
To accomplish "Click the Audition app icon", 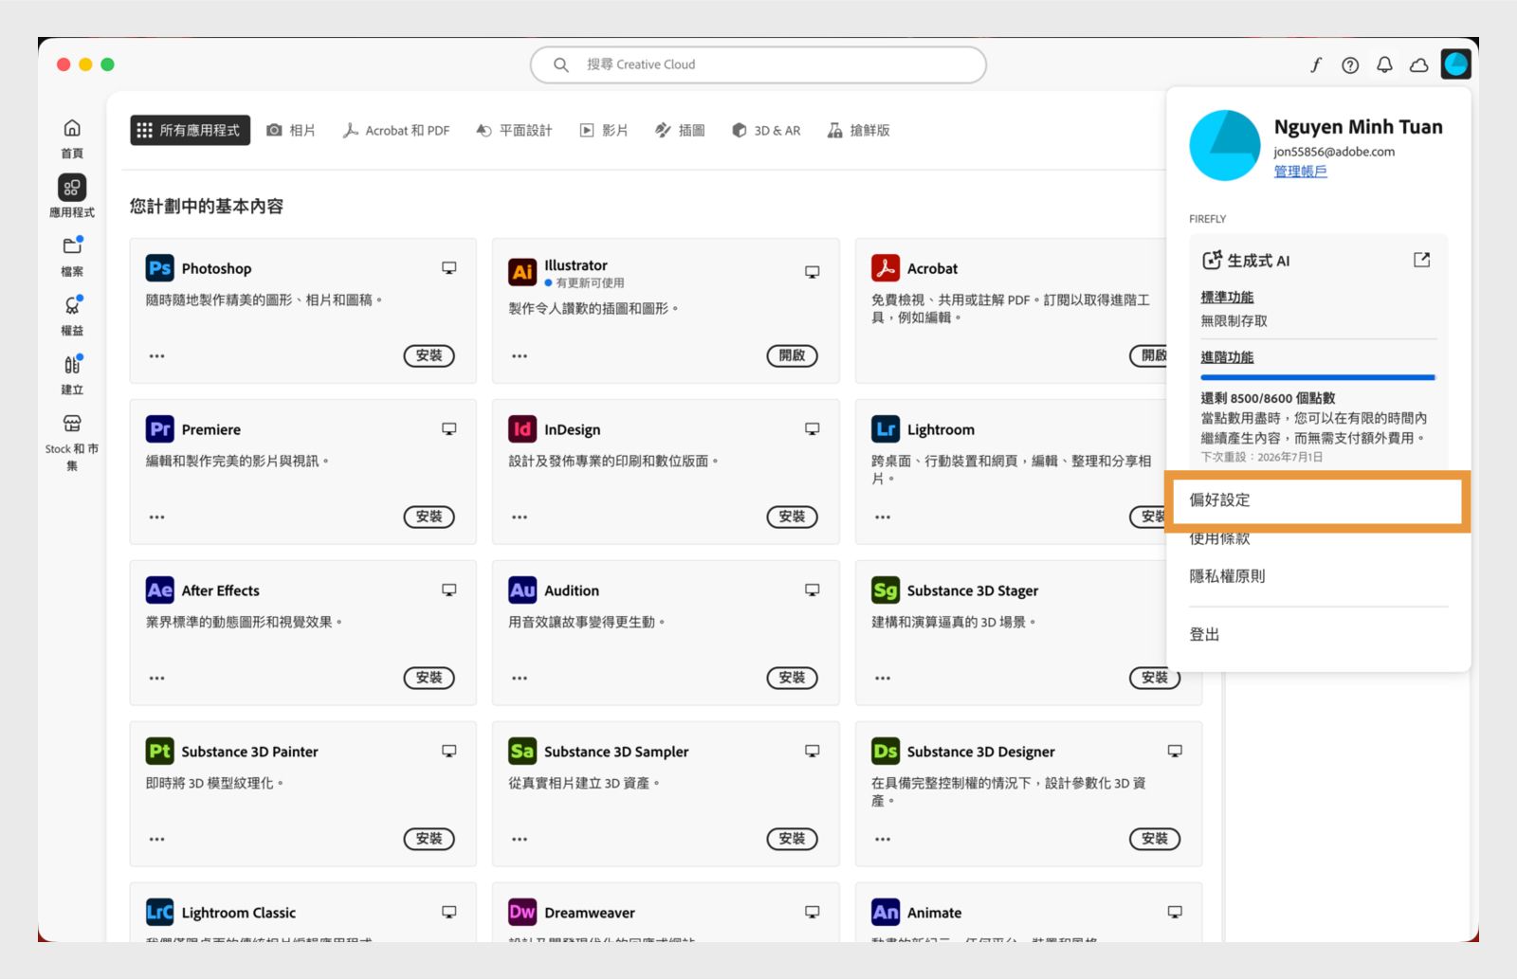I will tap(522, 590).
